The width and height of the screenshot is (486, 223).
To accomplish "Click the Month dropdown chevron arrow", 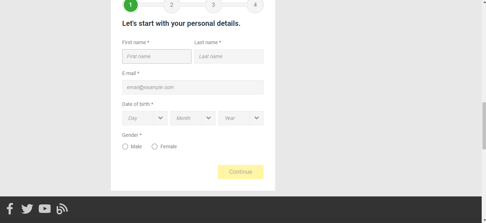I will pyautogui.click(x=208, y=118).
